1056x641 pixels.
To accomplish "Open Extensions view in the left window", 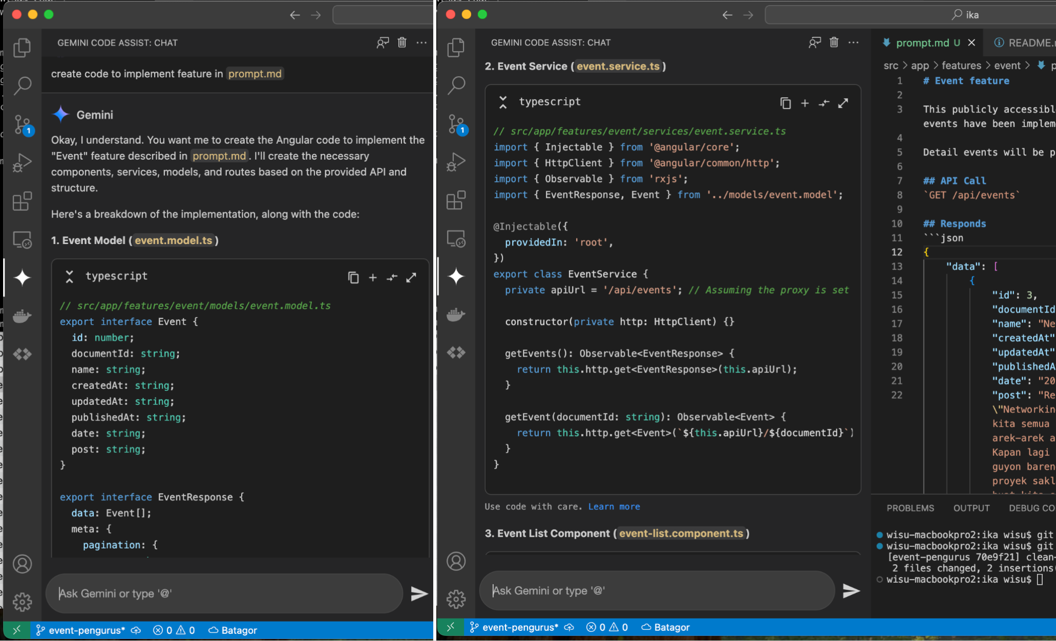I will [x=22, y=201].
